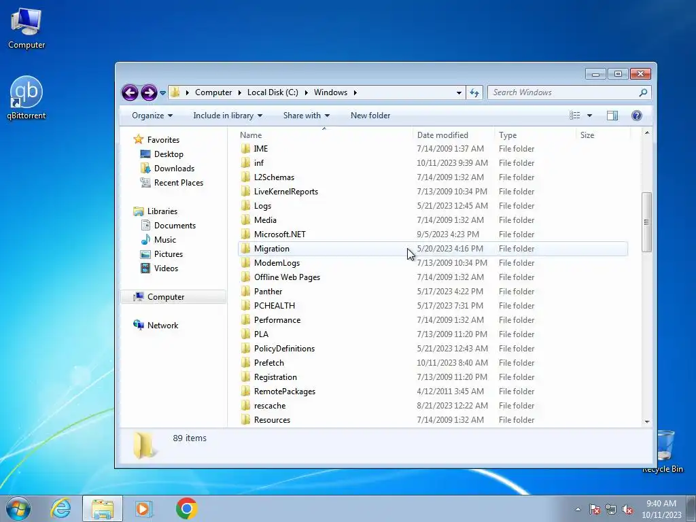Screen dimensions: 696x522
Task: Open the address bar history dropdown
Action: pyautogui.click(x=459, y=92)
